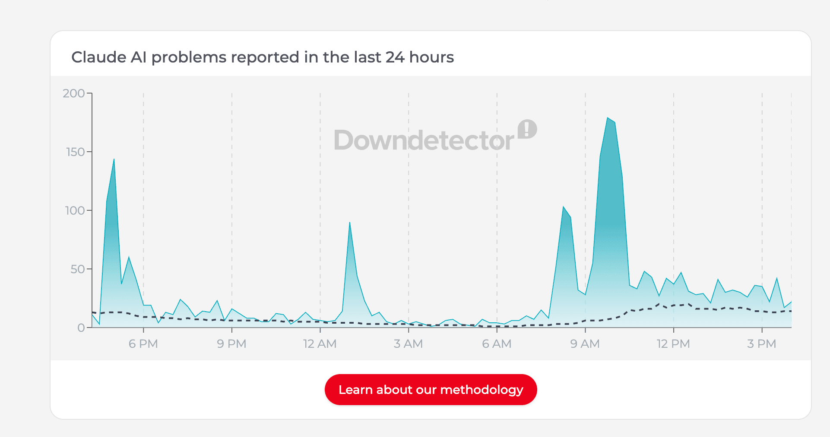
Task: Click the 0 value on the y-axis
Action: click(81, 328)
